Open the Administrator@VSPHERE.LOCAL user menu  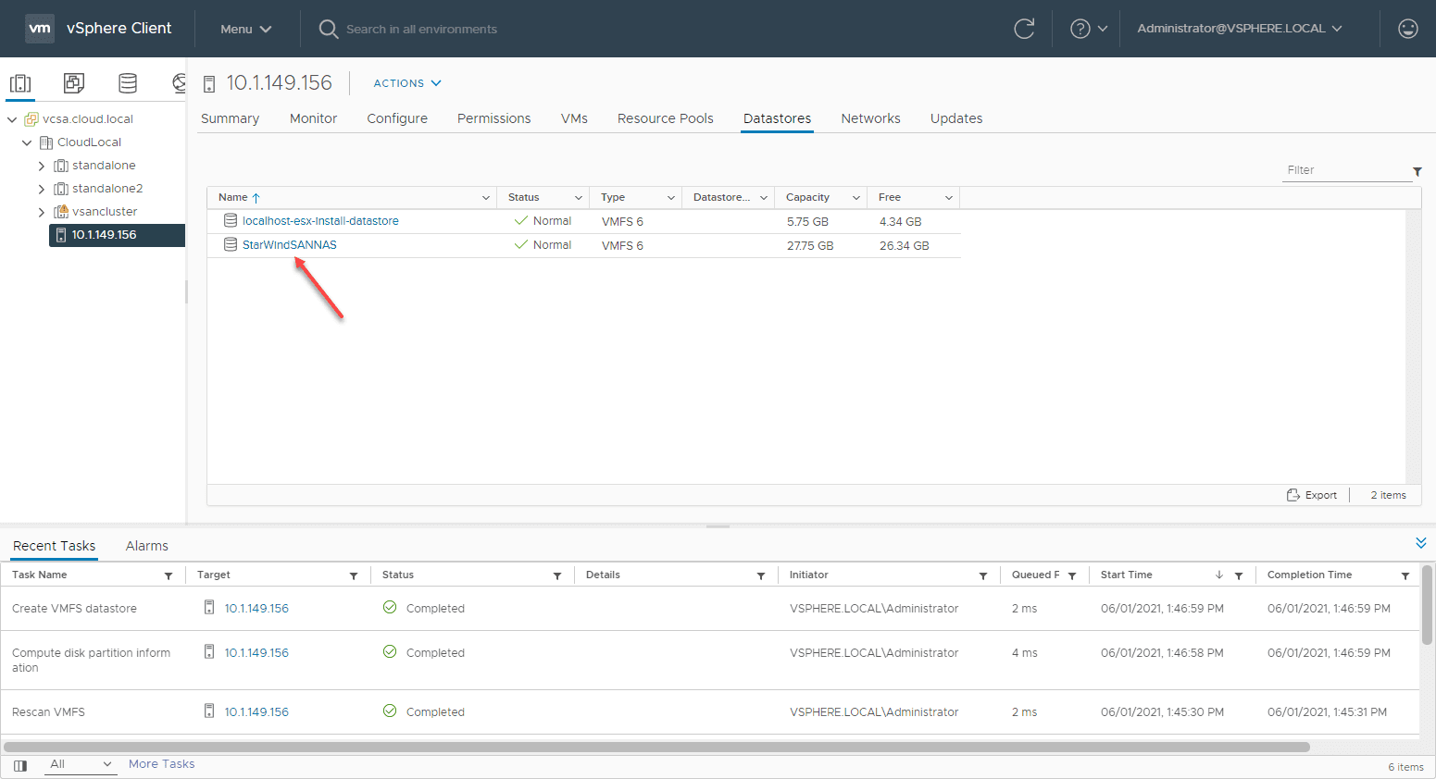point(1238,29)
